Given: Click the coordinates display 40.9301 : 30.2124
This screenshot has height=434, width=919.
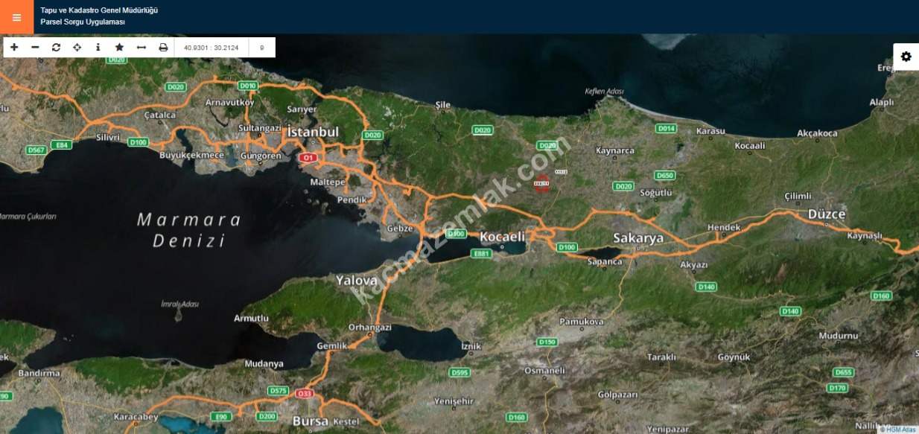Looking at the screenshot, I should click(211, 48).
